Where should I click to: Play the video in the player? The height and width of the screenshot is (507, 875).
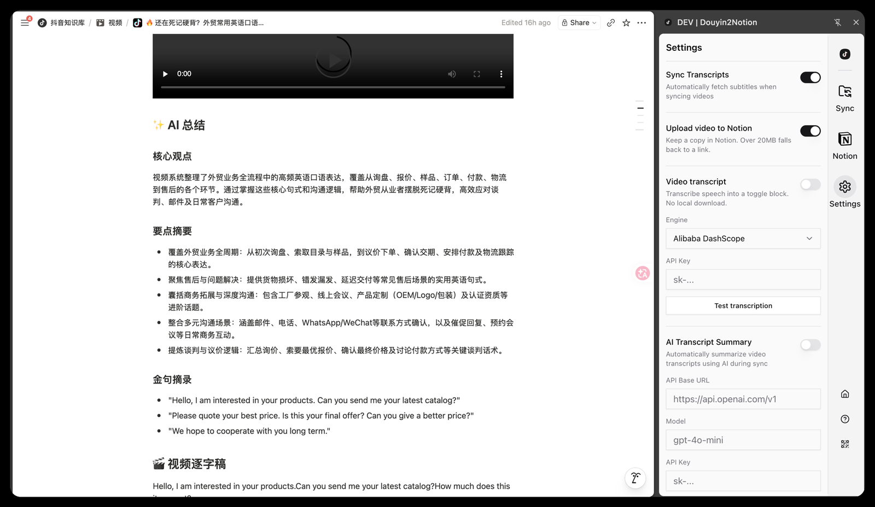(x=165, y=74)
